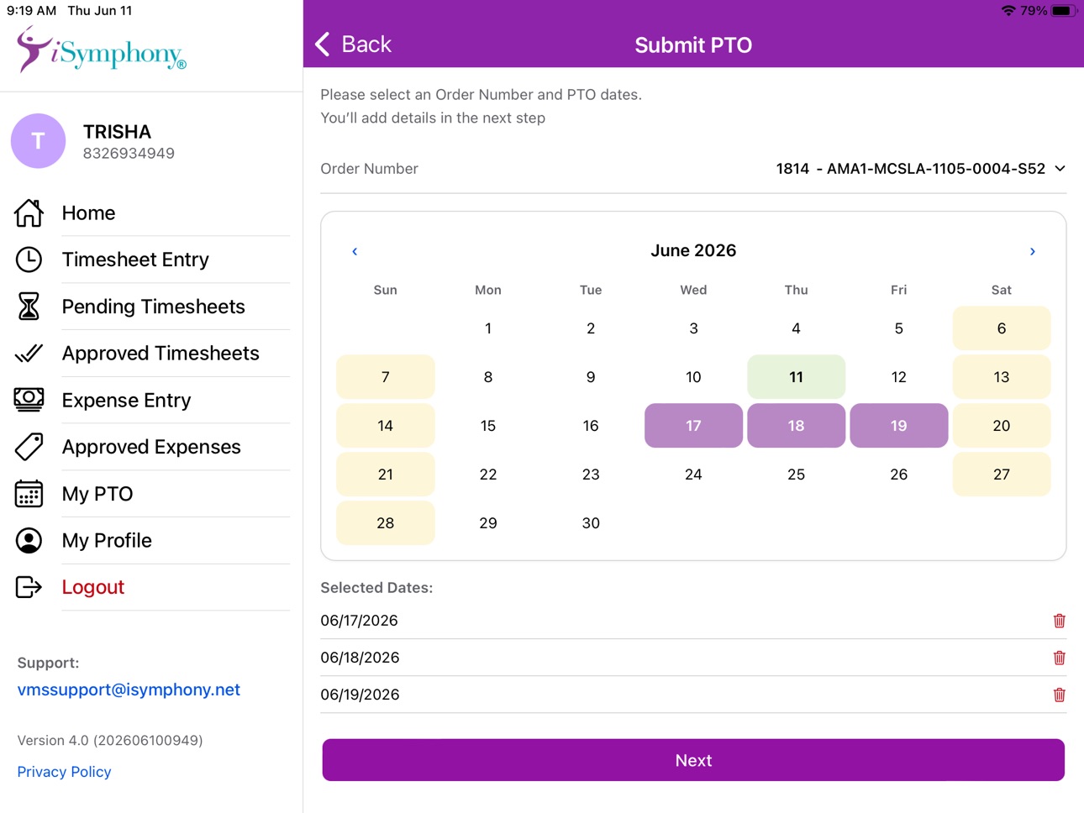The image size is (1084, 813).
Task: Remove 06/19/2026 with its trash icon
Action: pyautogui.click(x=1059, y=695)
